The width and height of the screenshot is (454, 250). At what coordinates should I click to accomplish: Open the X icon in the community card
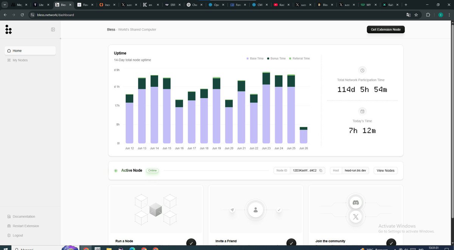click(x=356, y=217)
